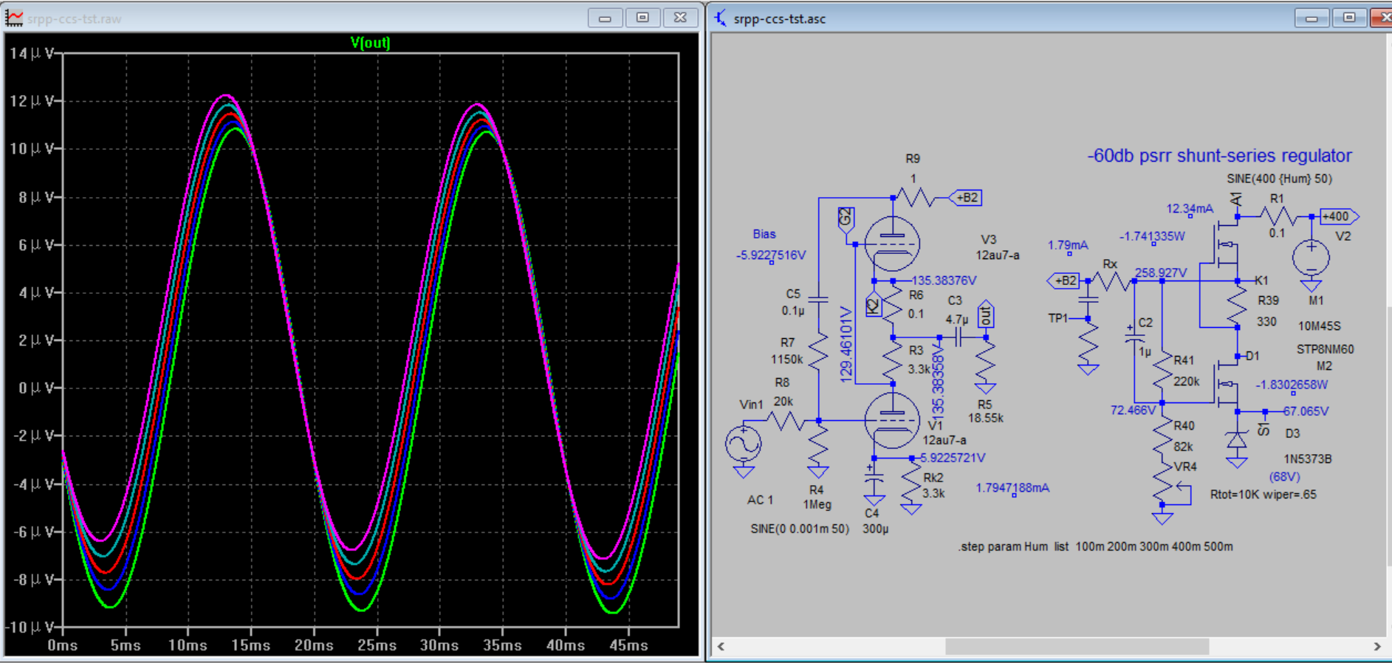Click the schematic horizontal scrollbar left arrow
The image size is (1392, 663).
721,646
